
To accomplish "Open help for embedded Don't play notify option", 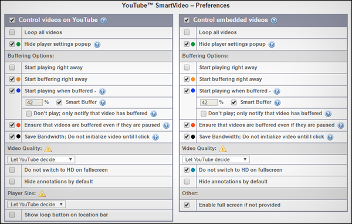I will coord(328,114).
